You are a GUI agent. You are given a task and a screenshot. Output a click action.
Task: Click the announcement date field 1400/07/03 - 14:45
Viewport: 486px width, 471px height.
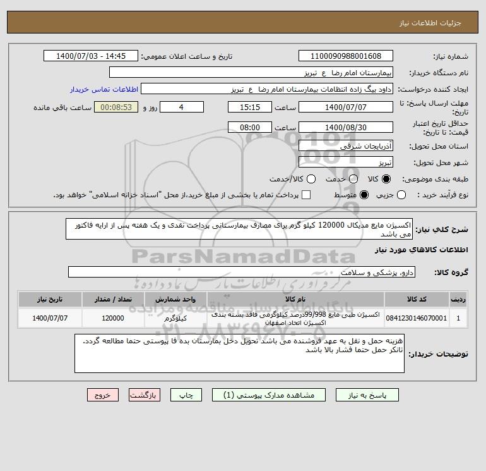pos(91,56)
